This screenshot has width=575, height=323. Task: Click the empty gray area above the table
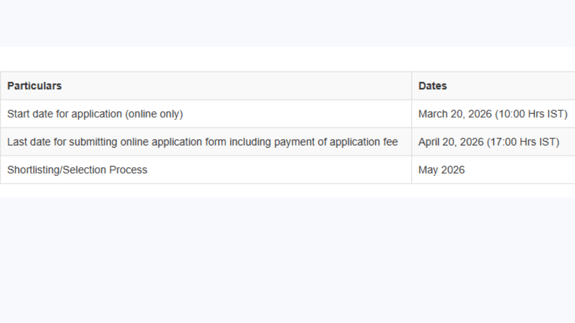(287, 22)
